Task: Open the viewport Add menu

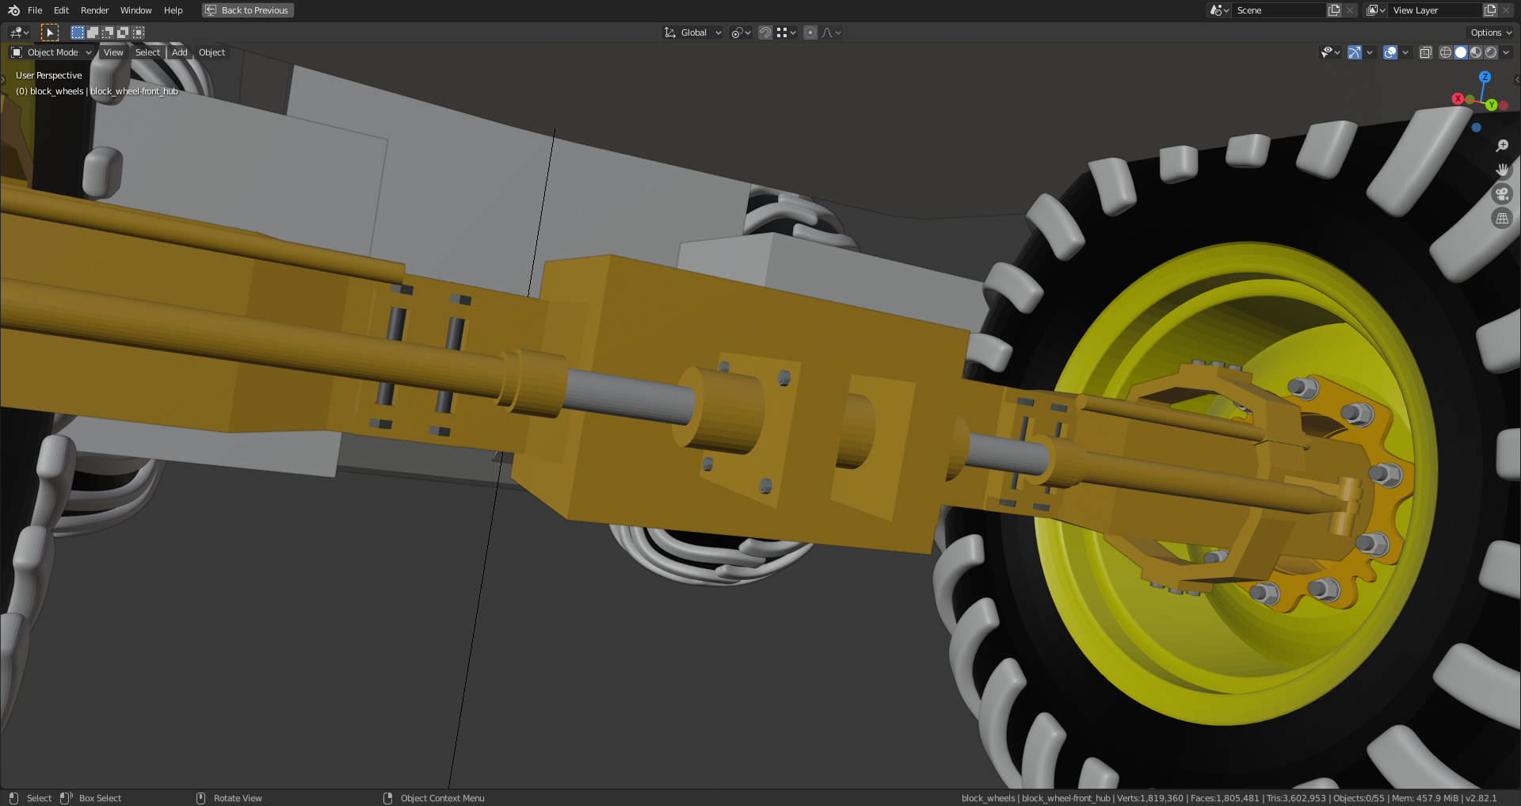Action: pos(180,52)
